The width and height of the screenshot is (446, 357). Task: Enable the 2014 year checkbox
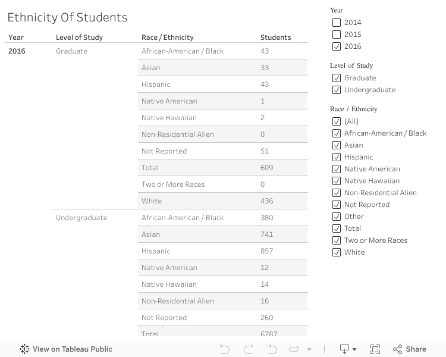(x=337, y=23)
